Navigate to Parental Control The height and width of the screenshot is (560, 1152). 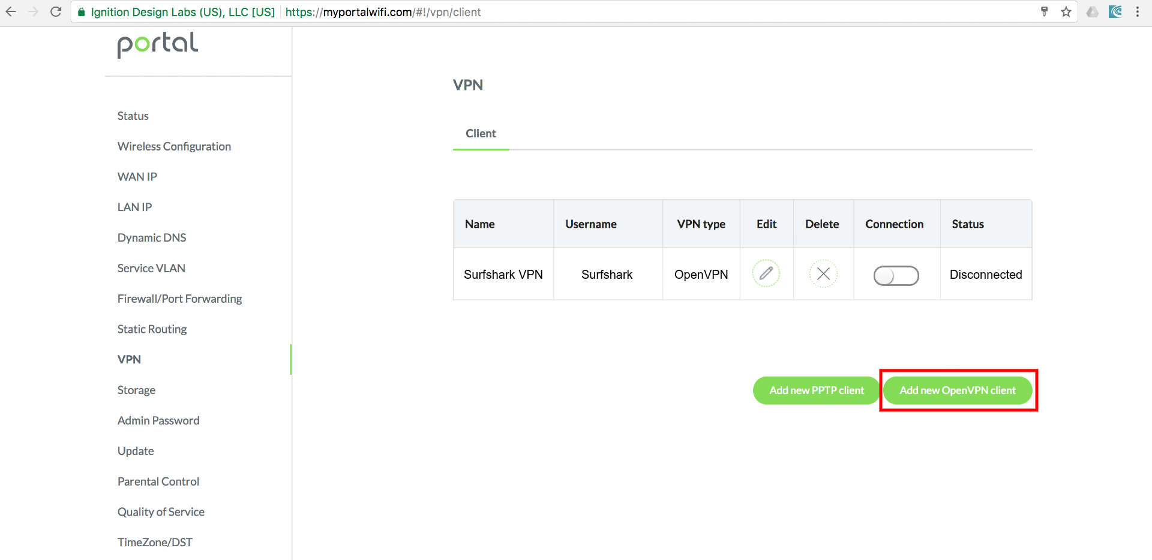tap(158, 481)
